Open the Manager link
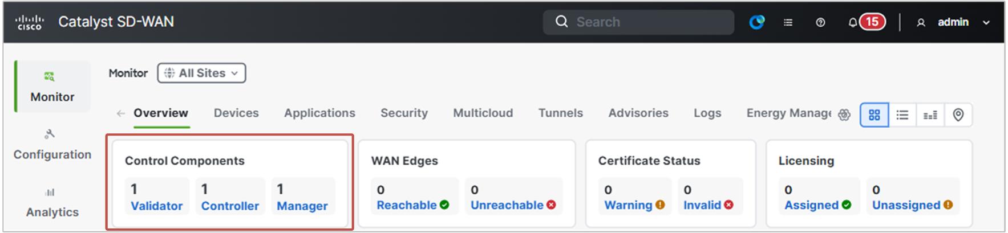 (302, 206)
